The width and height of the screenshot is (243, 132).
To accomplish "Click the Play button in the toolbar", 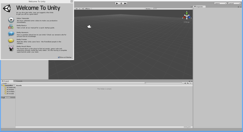I will pyautogui.click(x=117, y=3).
